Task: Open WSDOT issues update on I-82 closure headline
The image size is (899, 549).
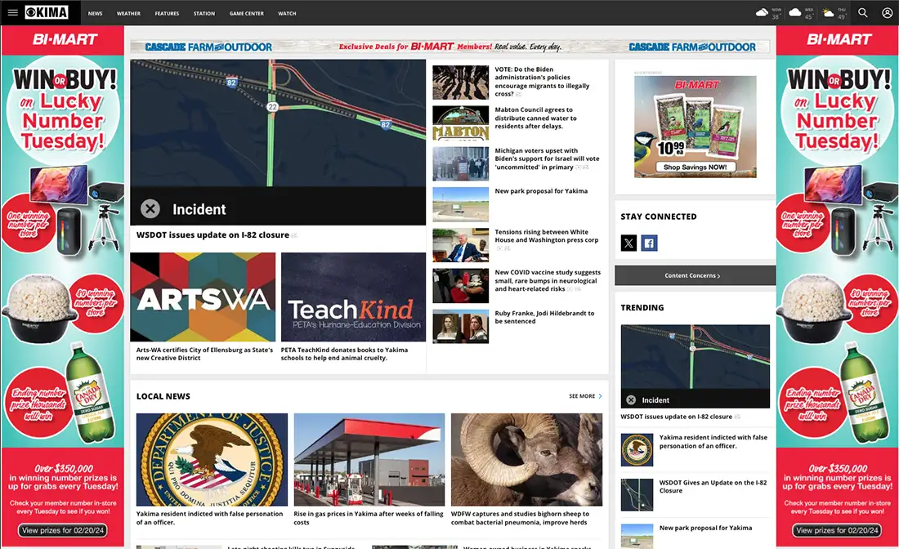Action: click(212, 235)
